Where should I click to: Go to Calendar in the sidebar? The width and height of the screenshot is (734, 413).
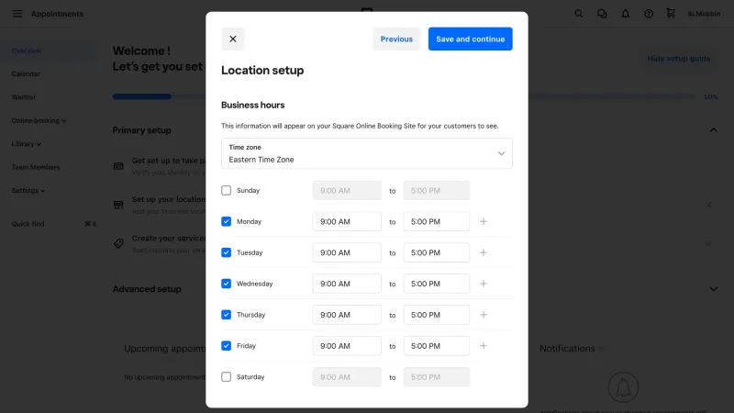point(26,74)
